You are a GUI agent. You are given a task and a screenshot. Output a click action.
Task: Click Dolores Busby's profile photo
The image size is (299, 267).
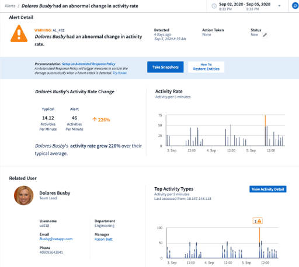pyautogui.click(x=24, y=195)
